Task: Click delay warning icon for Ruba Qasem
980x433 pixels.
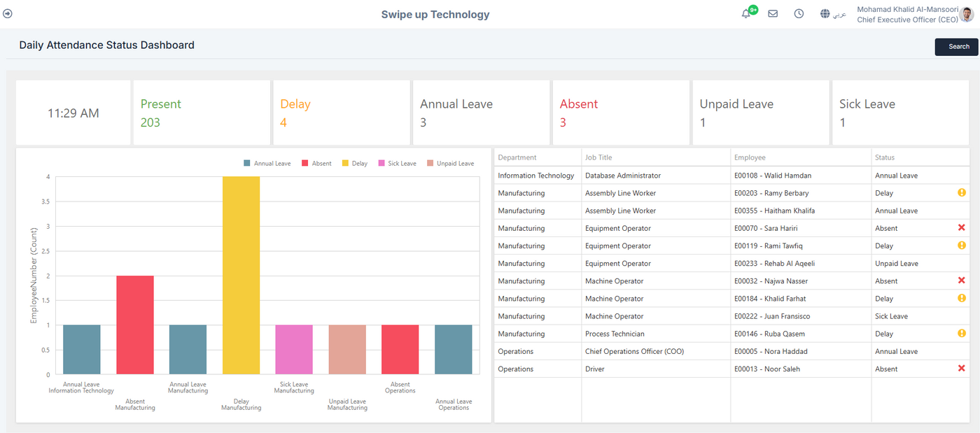Action: [x=961, y=334]
